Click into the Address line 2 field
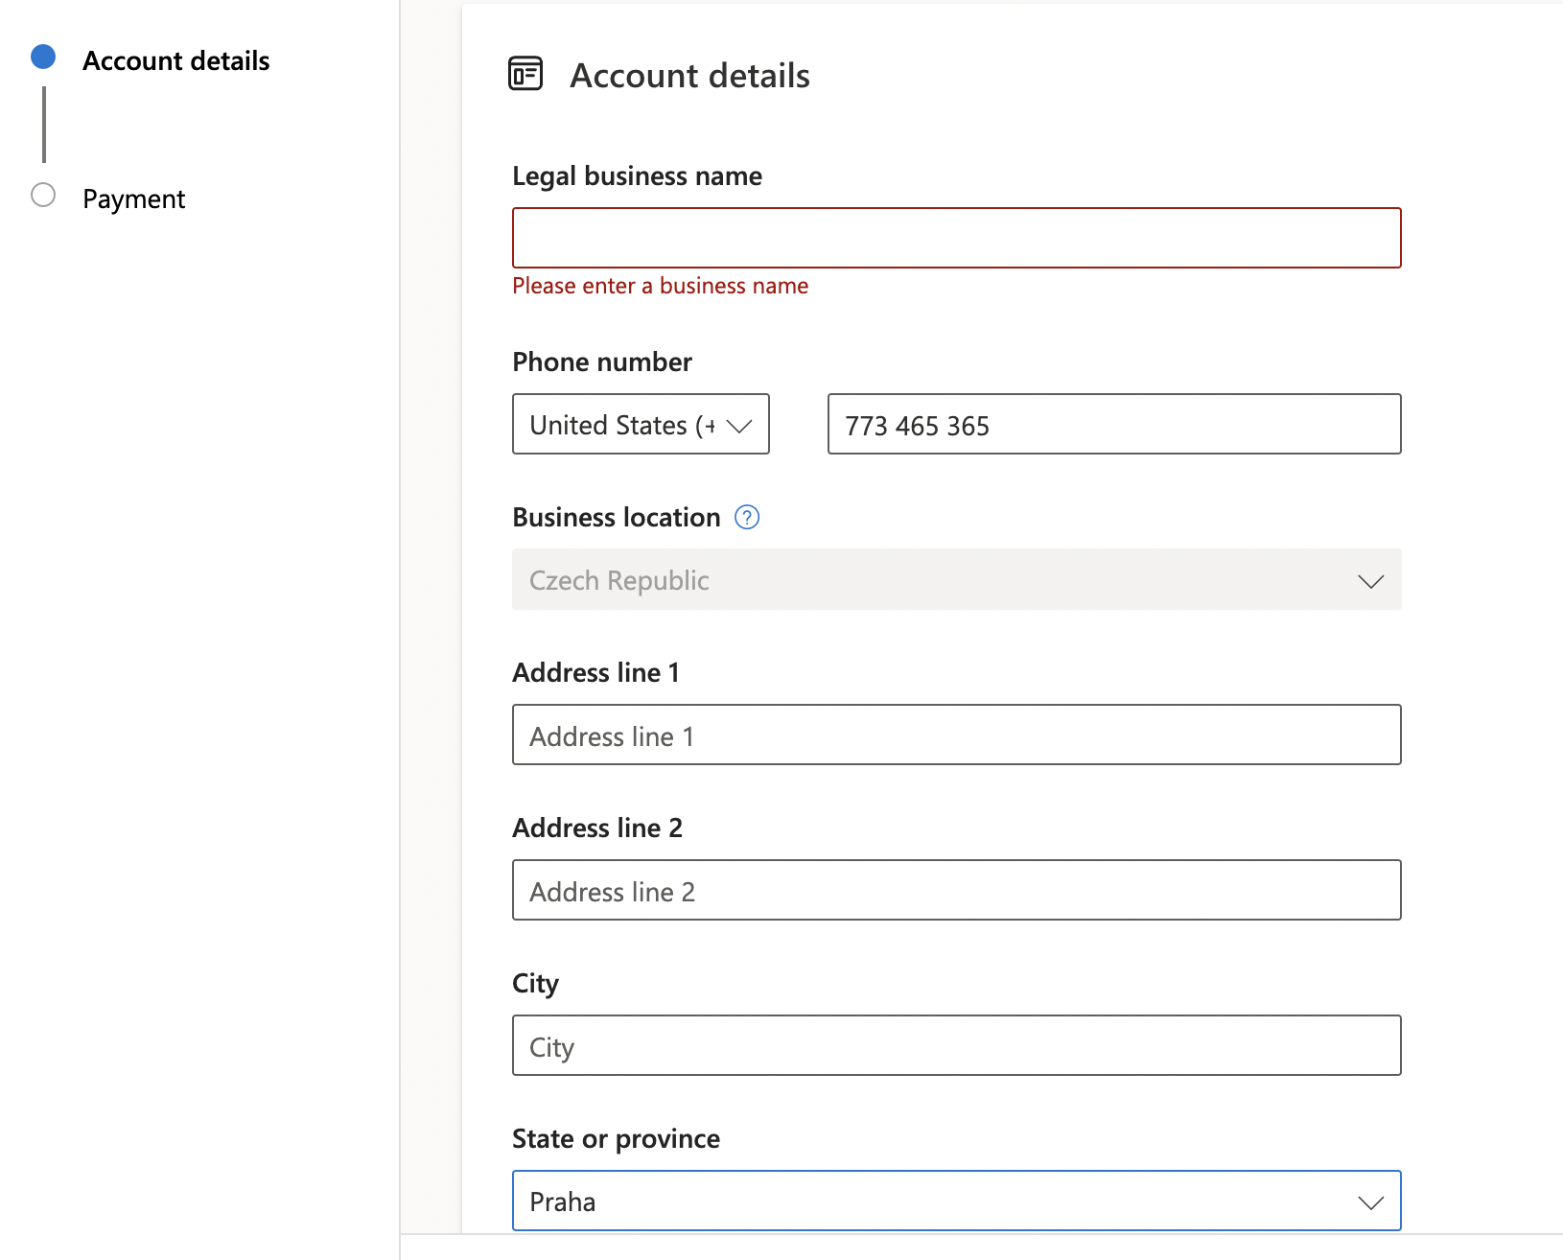 (956, 890)
